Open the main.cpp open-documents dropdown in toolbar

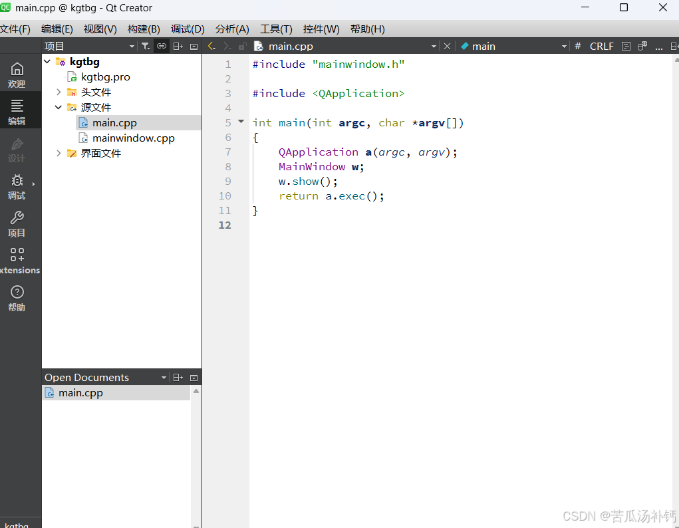point(434,47)
